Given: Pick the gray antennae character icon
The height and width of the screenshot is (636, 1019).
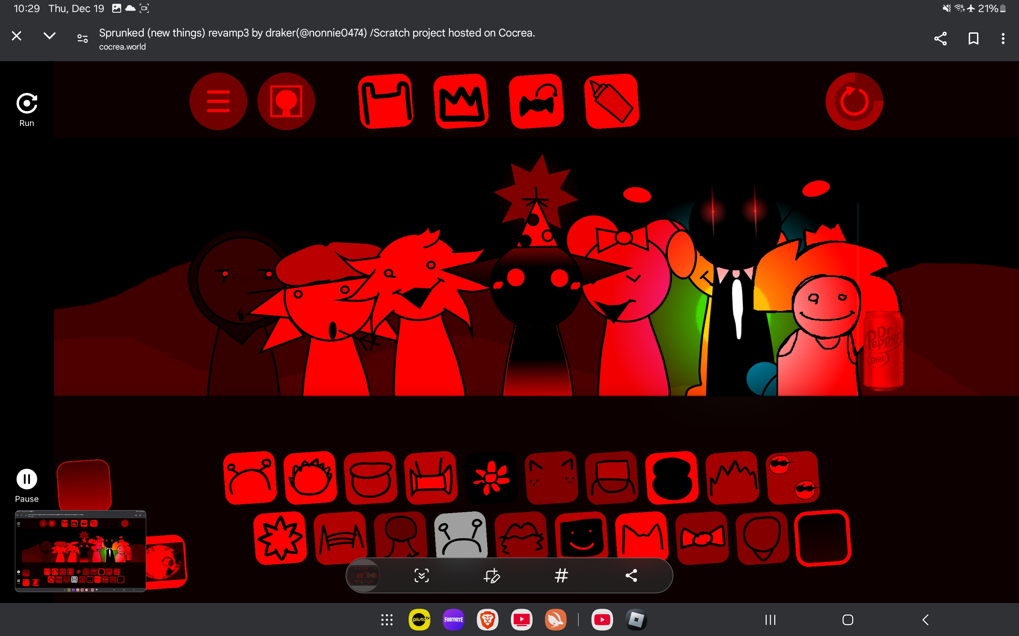Looking at the screenshot, I should [x=461, y=535].
